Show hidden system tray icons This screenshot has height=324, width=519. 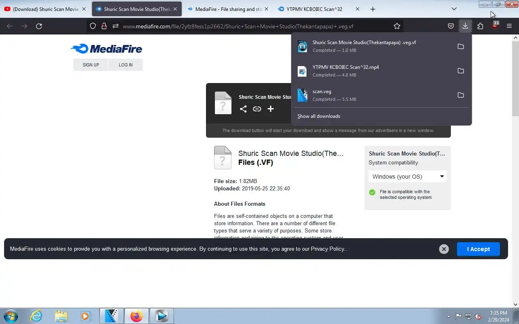pos(448,316)
